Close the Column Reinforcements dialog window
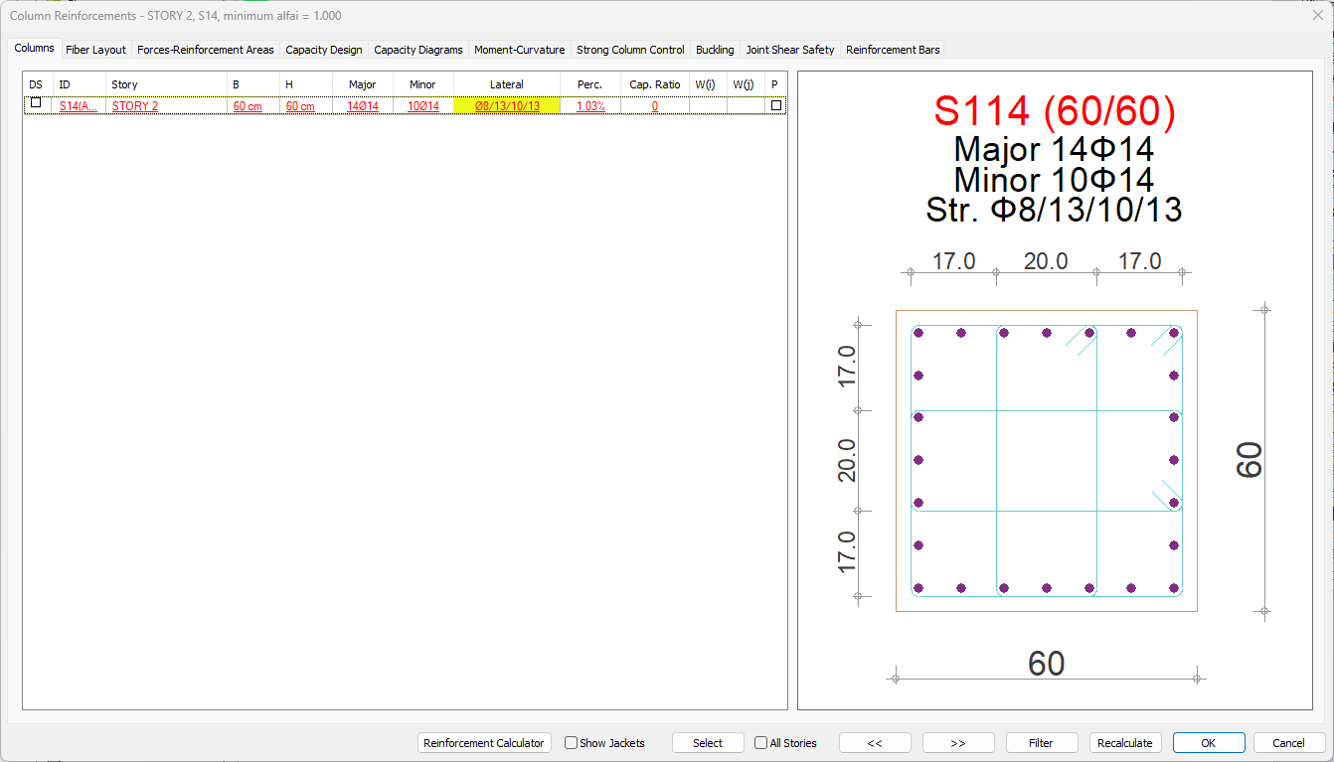Image resolution: width=1334 pixels, height=762 pixels. [x=1317, y=15]
